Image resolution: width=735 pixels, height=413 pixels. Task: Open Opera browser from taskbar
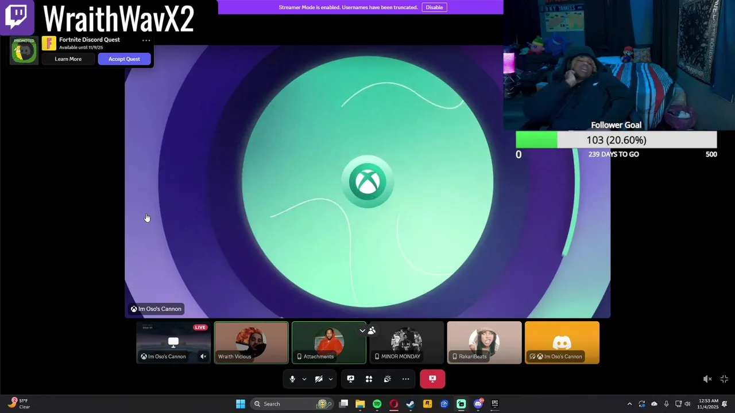click(394, 404)
